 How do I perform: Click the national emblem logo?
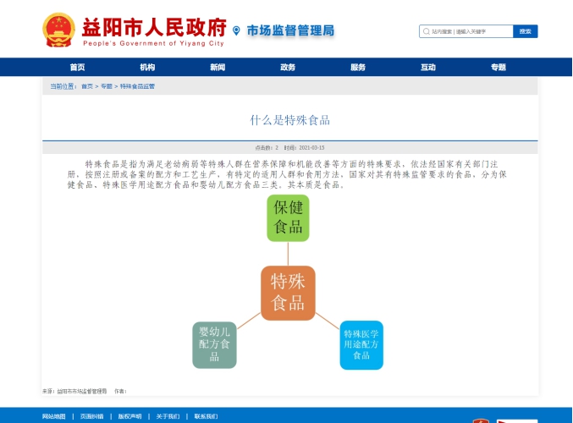coord(59,30)
